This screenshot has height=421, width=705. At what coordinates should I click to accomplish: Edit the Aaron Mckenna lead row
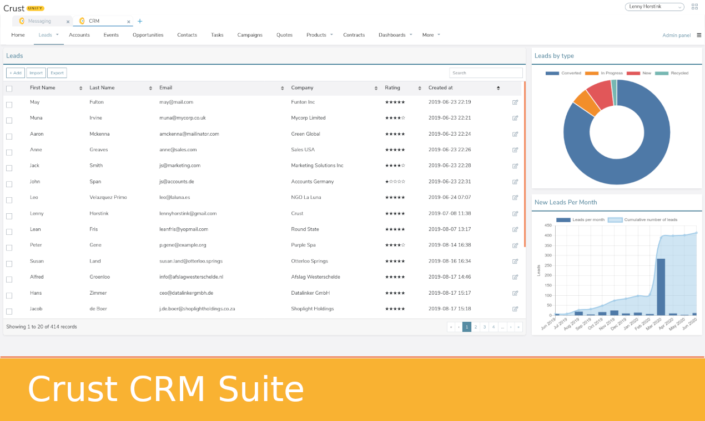tap(515, 134)
